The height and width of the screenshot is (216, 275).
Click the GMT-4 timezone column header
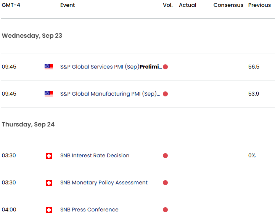[x=11, y=5]
